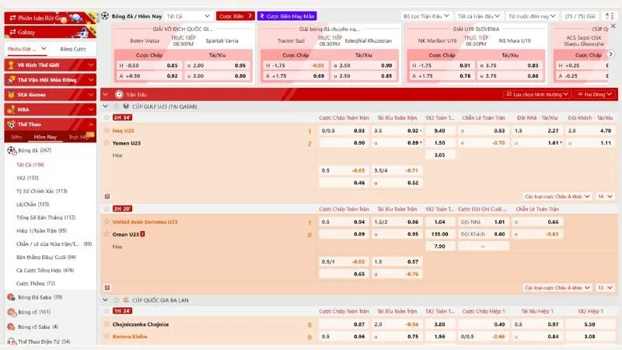The height and width of the screenshot is (350, 622).
Task: Favorite the Iraq U23 team with star
Action: tap(106, 131)
